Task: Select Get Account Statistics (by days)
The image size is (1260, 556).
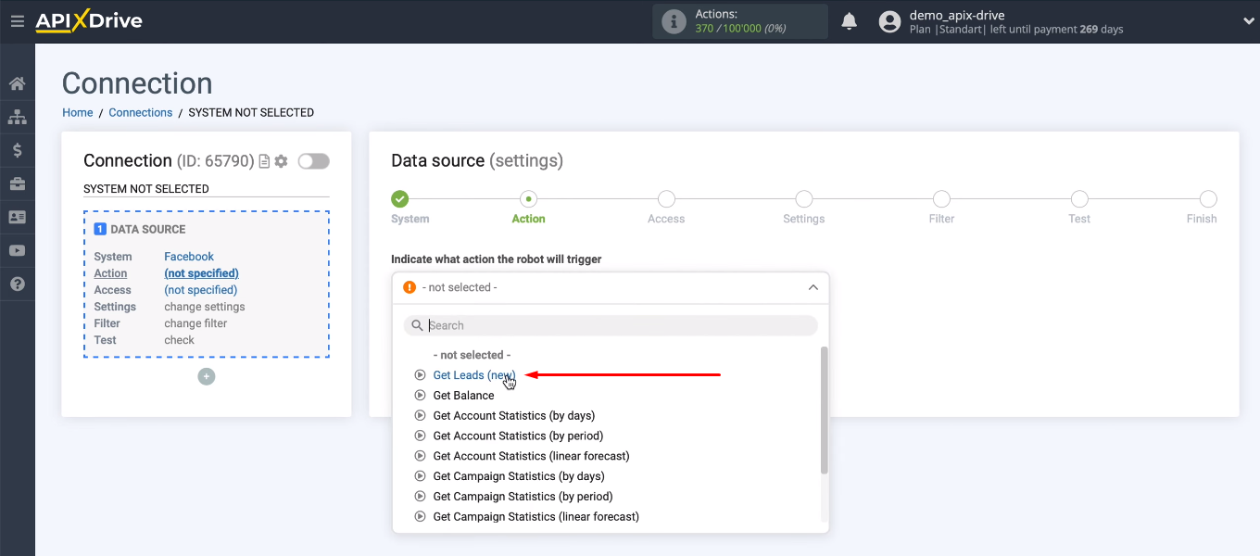Action: [514, 416]
